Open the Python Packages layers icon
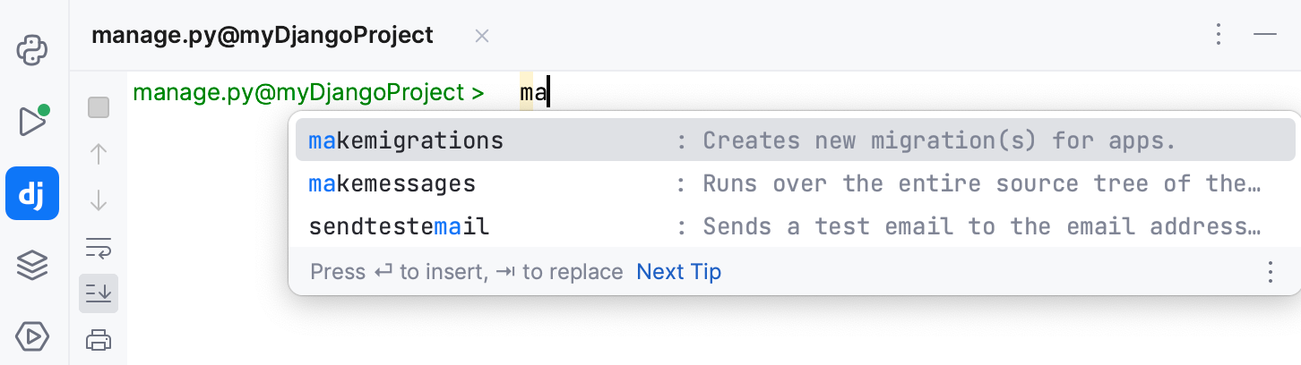The width and height of the screenshot is (1301, 365). coord(32,265)
